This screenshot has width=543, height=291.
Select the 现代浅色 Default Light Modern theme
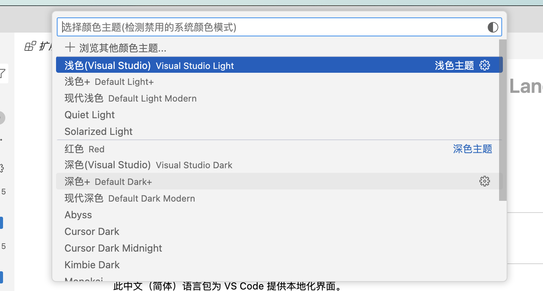[130, 99]
